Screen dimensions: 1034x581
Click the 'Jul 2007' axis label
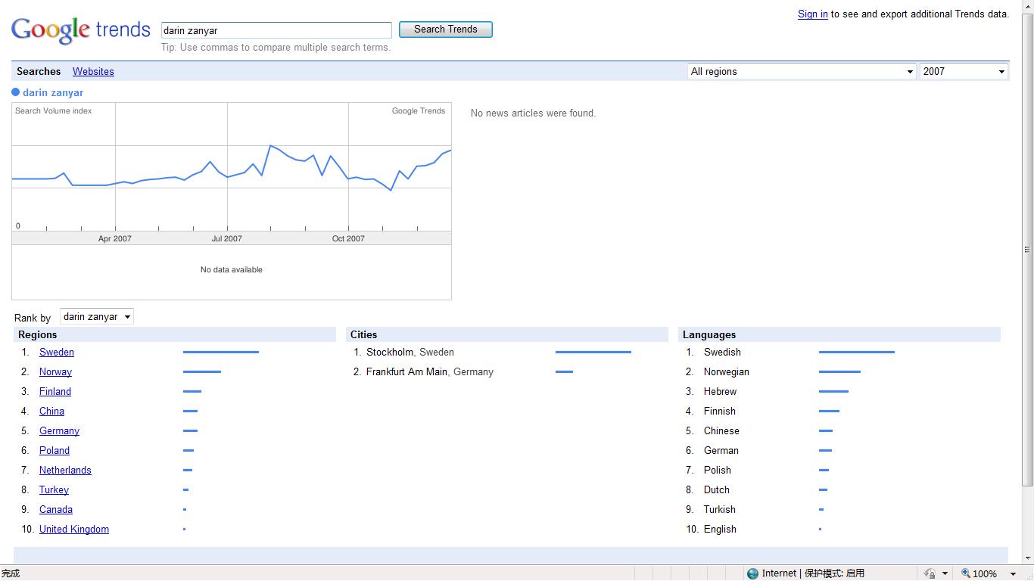pyautogui.click(x=227, y=238)
